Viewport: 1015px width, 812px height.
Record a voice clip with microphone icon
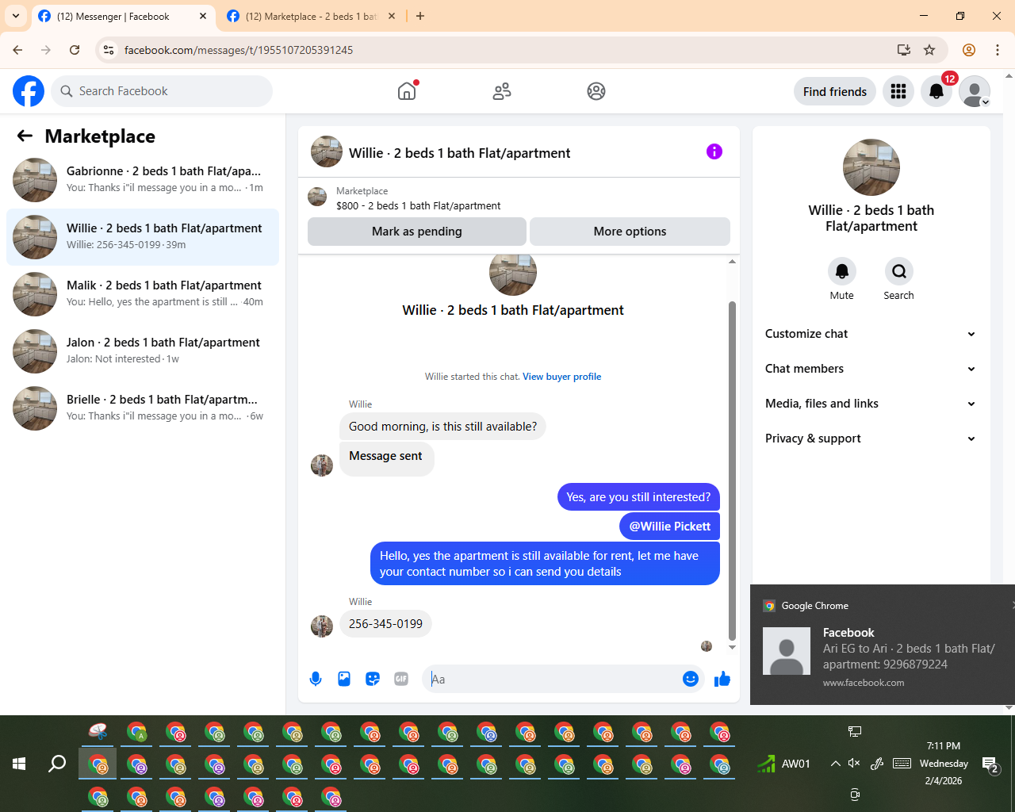[x=316, y=679]
